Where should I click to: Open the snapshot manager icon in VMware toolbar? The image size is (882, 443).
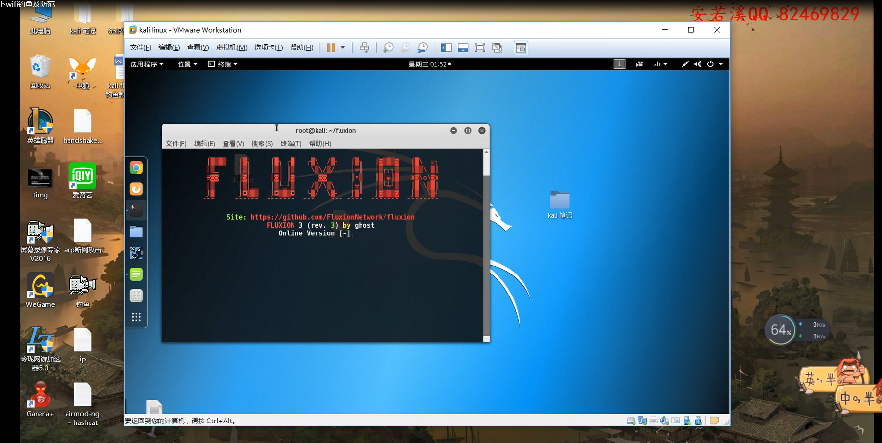tap(422, 48)
